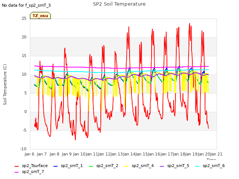Click the cyan sp2_smT_6 legend swatch

pyautogui.click(x=198, y=166)
